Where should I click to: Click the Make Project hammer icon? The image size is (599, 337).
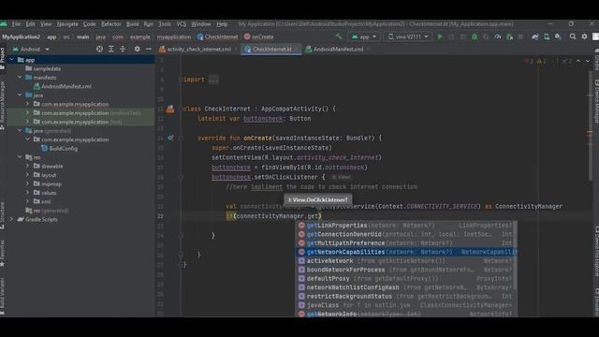(339, 37)
